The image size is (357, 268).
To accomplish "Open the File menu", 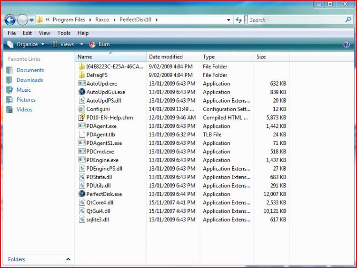I will click(11, 33).
